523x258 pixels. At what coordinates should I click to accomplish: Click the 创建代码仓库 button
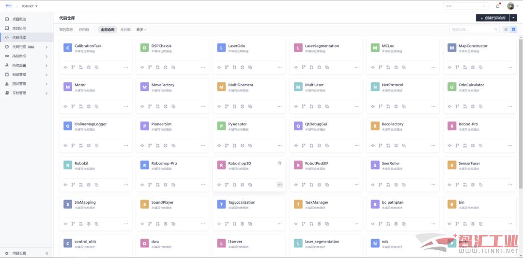(x=492, y=18)
